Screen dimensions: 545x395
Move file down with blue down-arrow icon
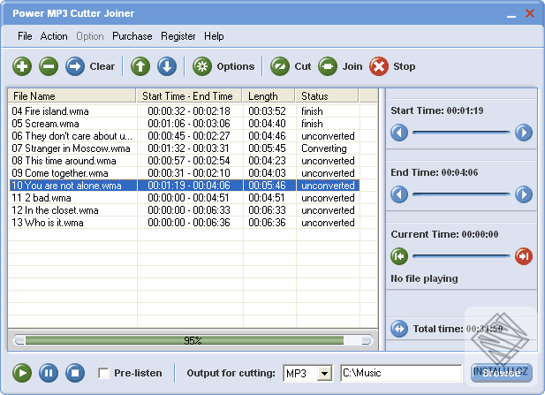click(167, 66)
